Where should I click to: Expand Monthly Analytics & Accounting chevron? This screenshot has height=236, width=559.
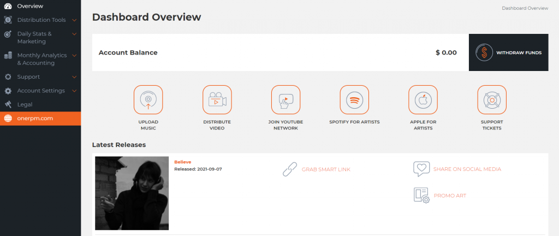point(74,55)
